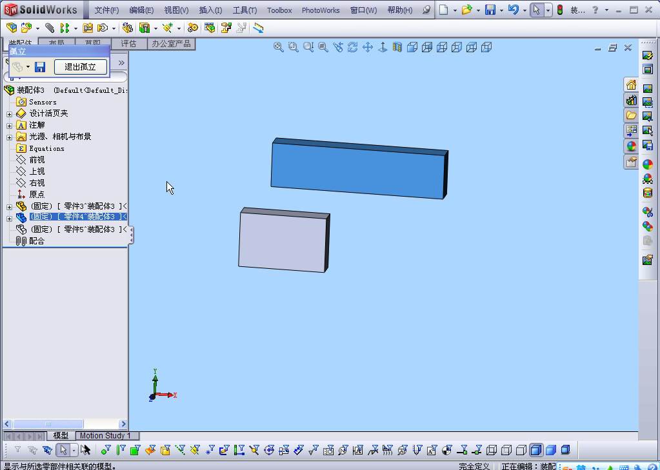The width and height of the screenshot is (660, 470).
Task: Open Appearances color ball icon in task pane
Action: pyautogui.click(x=631, y=146)
